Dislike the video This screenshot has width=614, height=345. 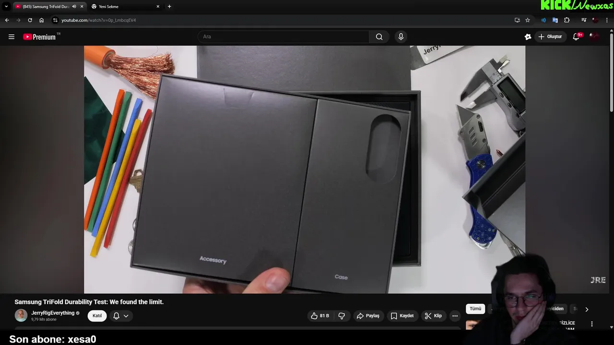pos(342,316)
